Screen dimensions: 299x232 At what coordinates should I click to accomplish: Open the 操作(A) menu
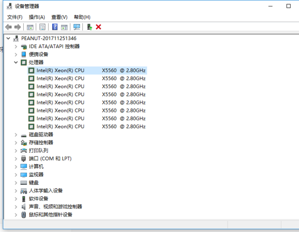click(x=37, y=17)
